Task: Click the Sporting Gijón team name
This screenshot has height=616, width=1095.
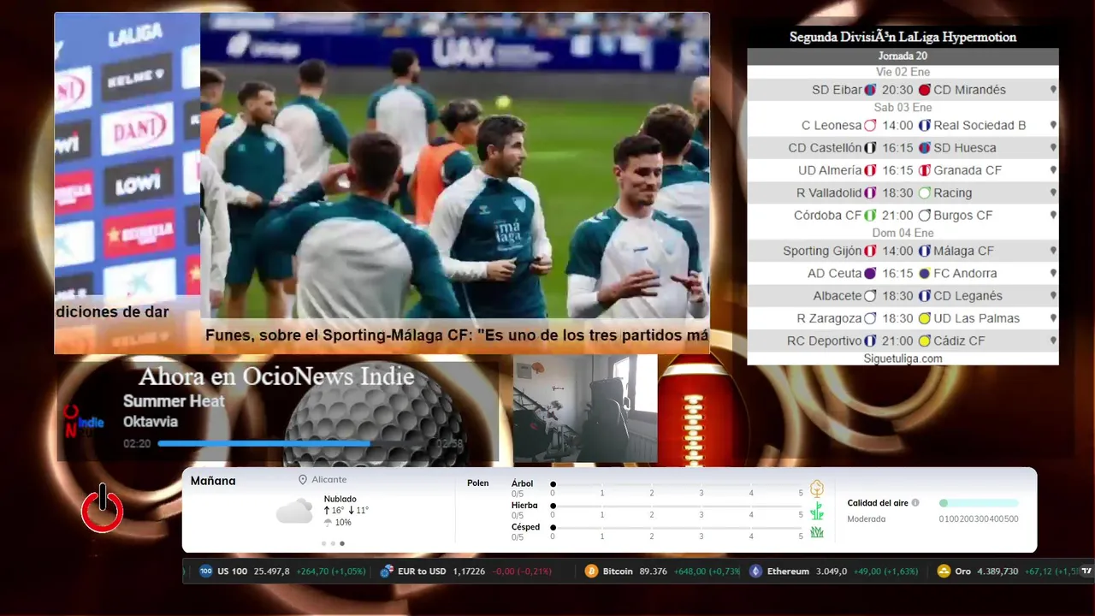Action: (822, 252)
